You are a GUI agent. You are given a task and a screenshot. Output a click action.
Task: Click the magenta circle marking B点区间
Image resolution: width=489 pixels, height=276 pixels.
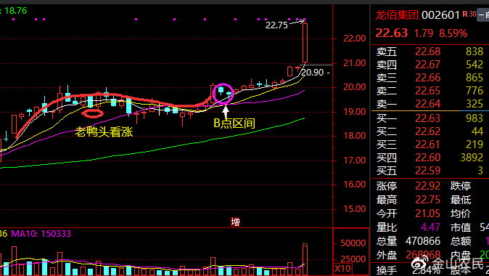pos(223,94)
